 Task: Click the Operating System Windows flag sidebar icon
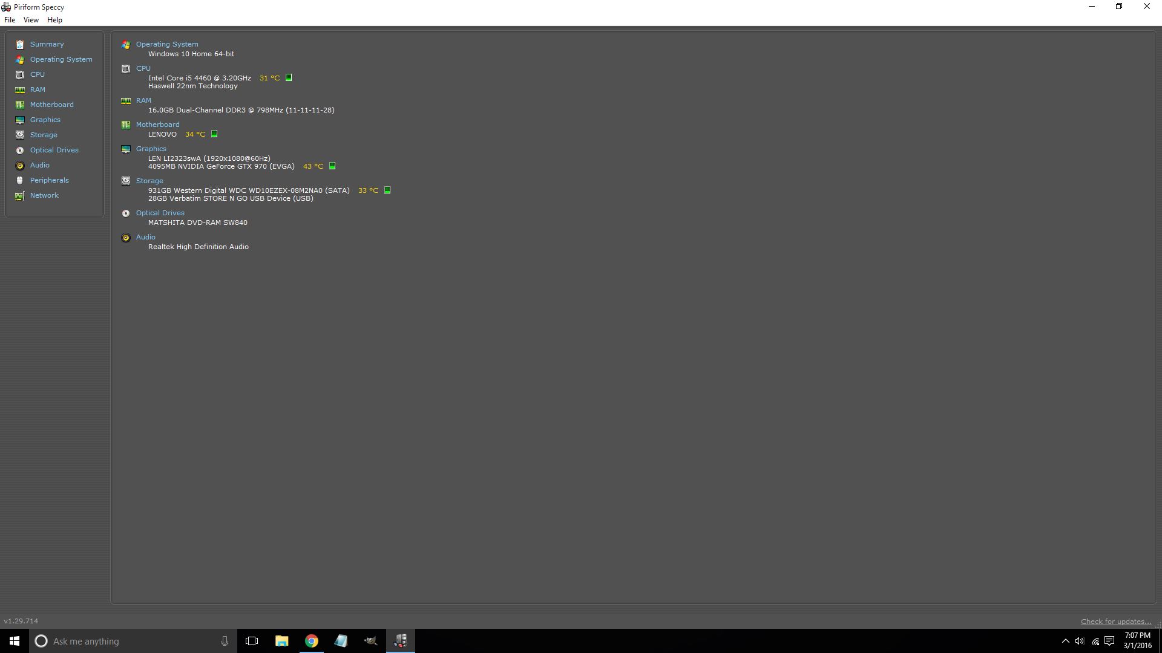tap(20, 59)
